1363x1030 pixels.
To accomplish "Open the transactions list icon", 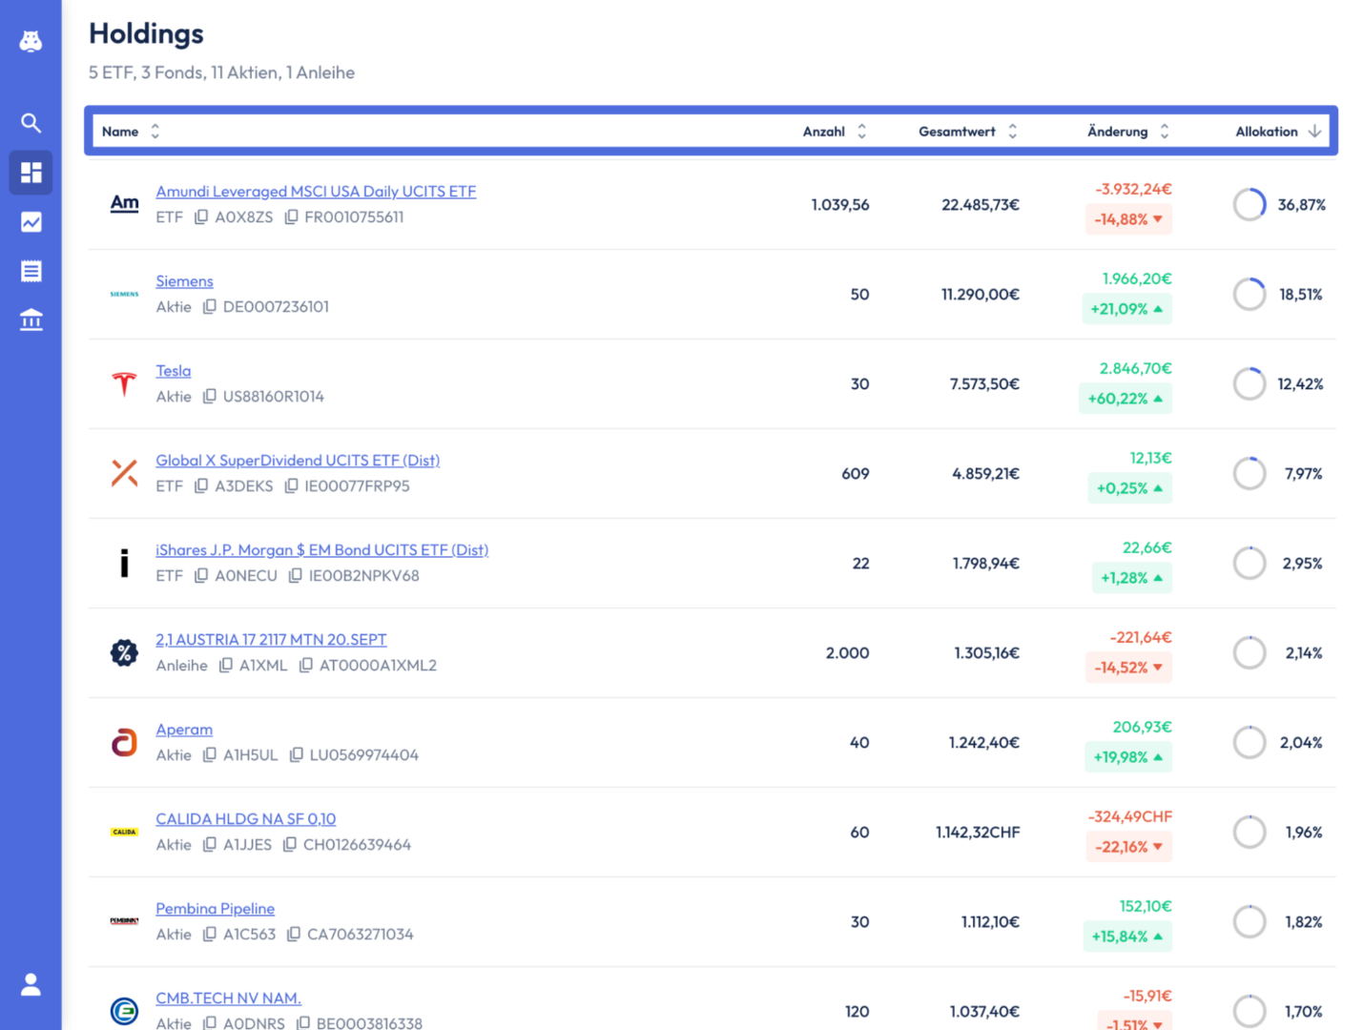I will coord(31,271).
